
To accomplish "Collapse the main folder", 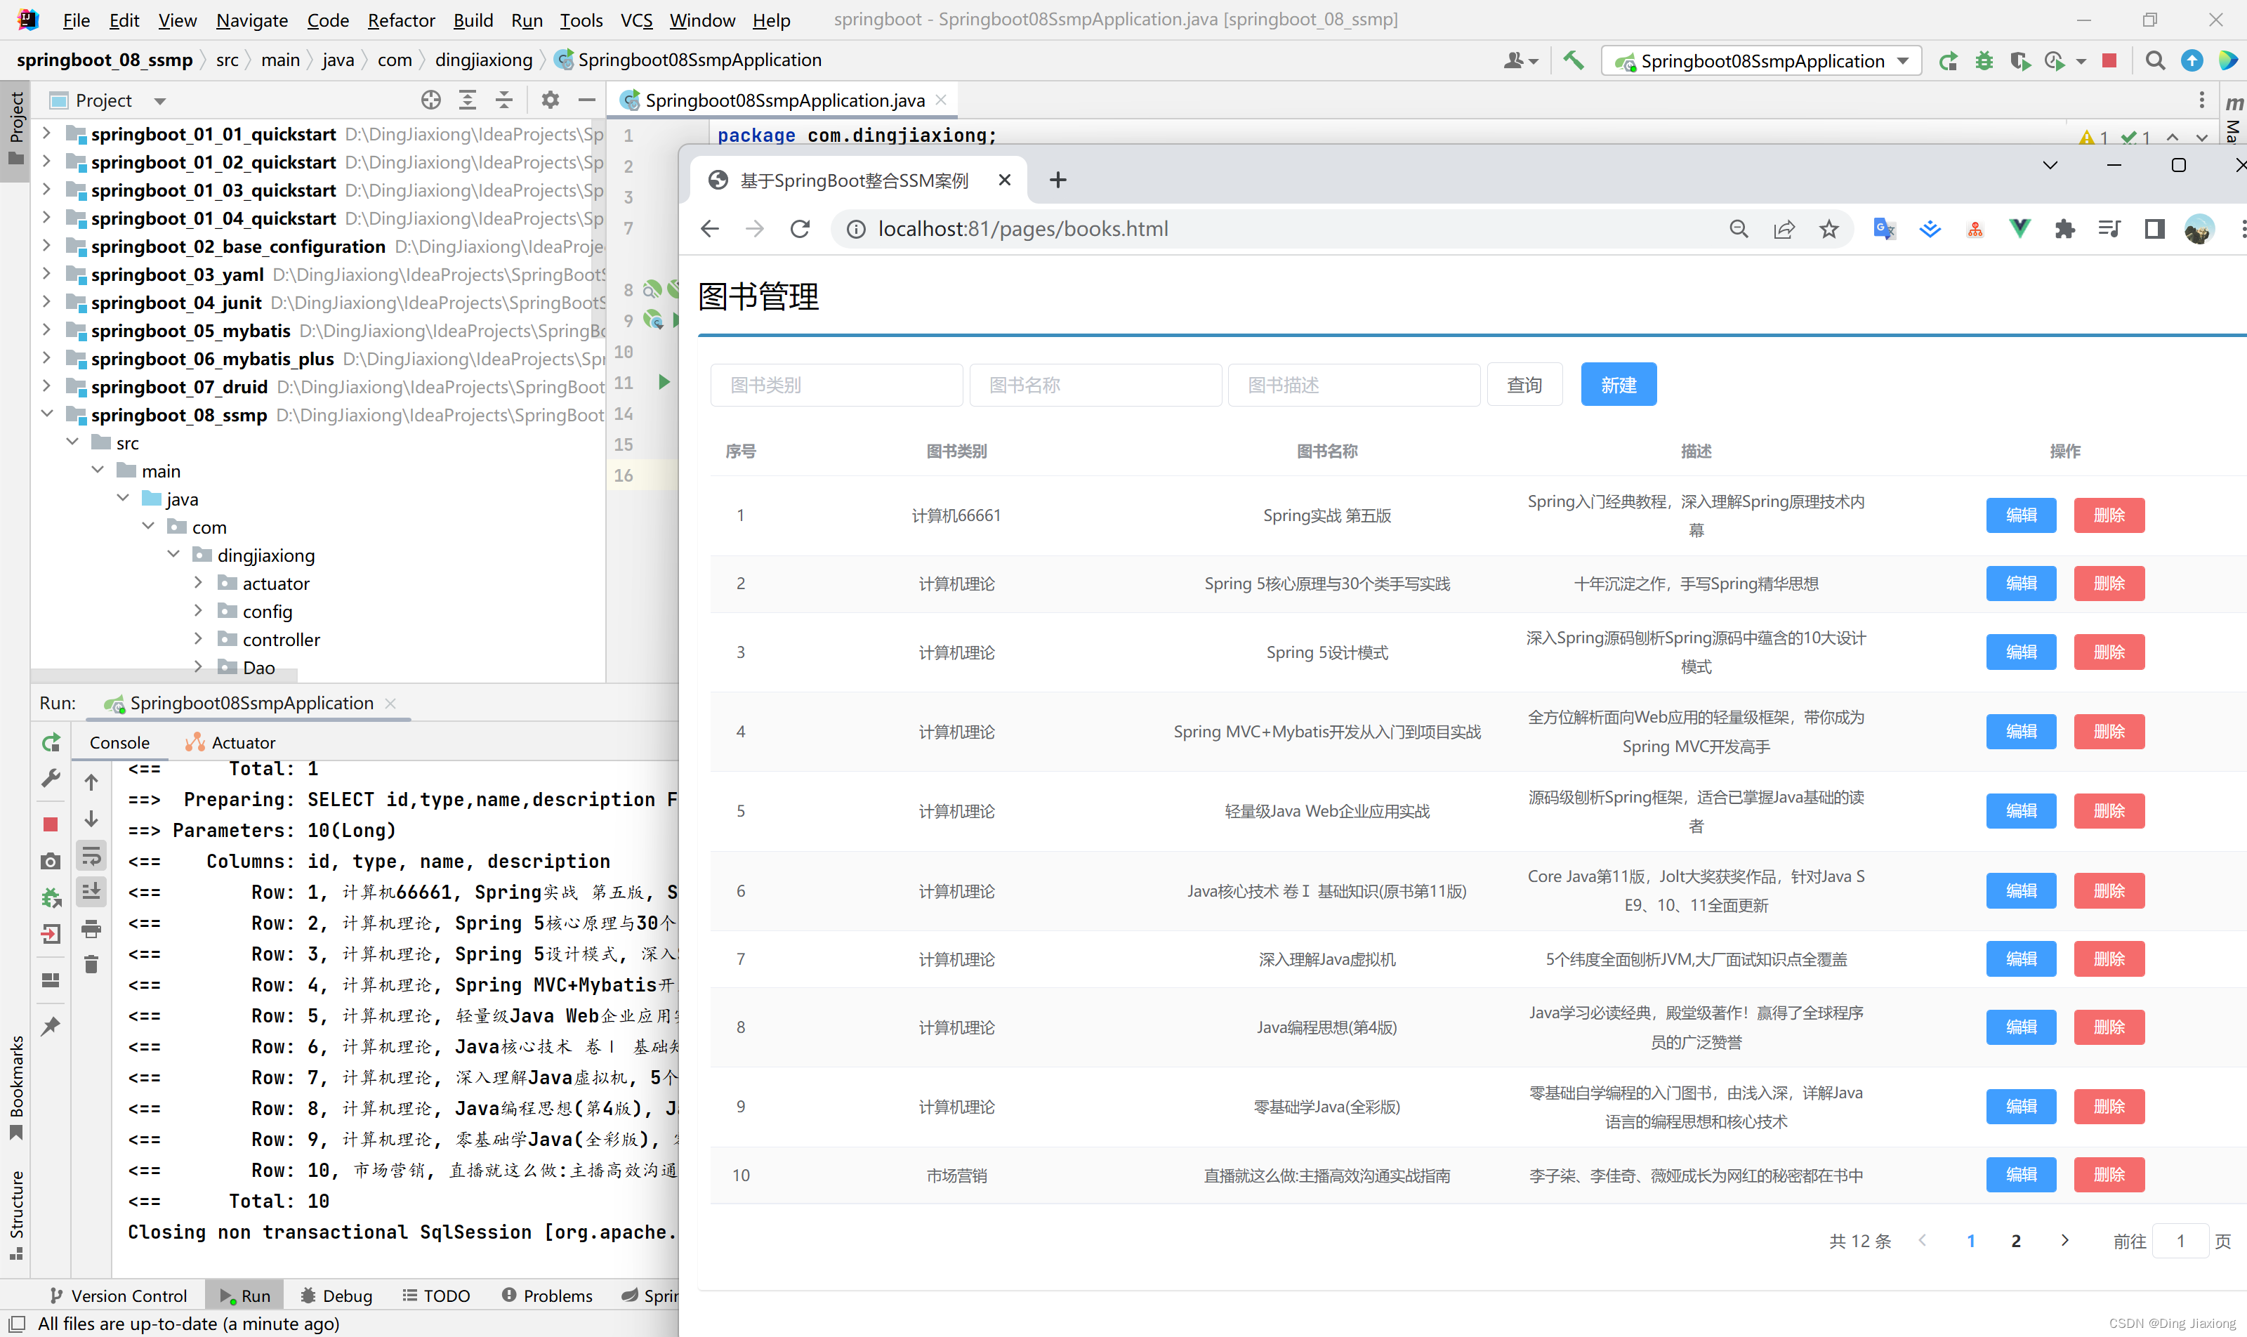I will pyautogui.click(x=98, y=470).
